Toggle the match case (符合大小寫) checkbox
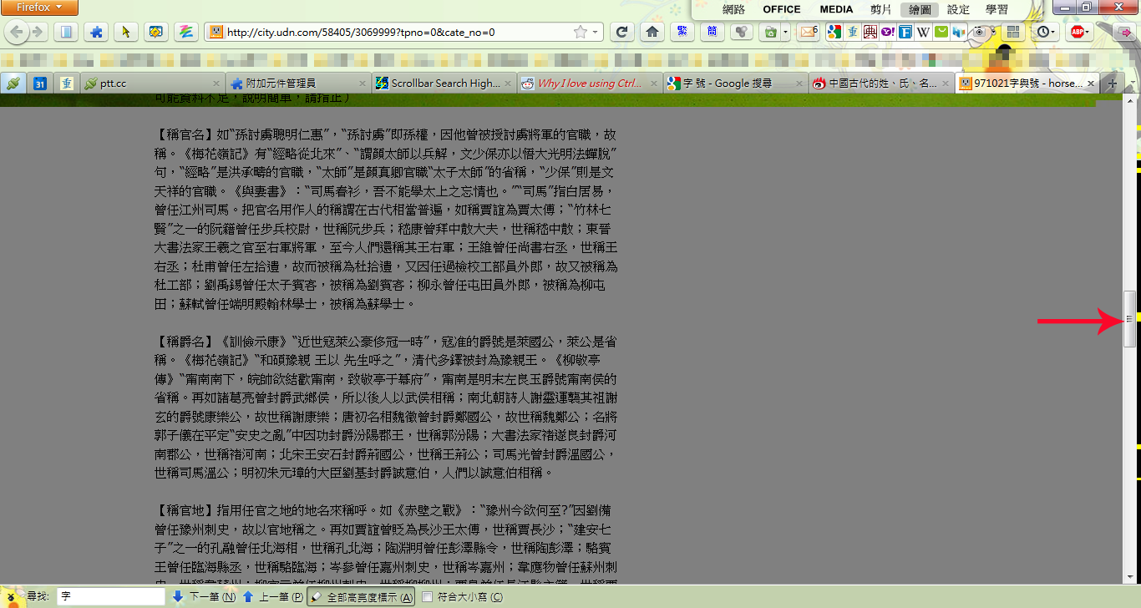 click(x=428, y=597)
